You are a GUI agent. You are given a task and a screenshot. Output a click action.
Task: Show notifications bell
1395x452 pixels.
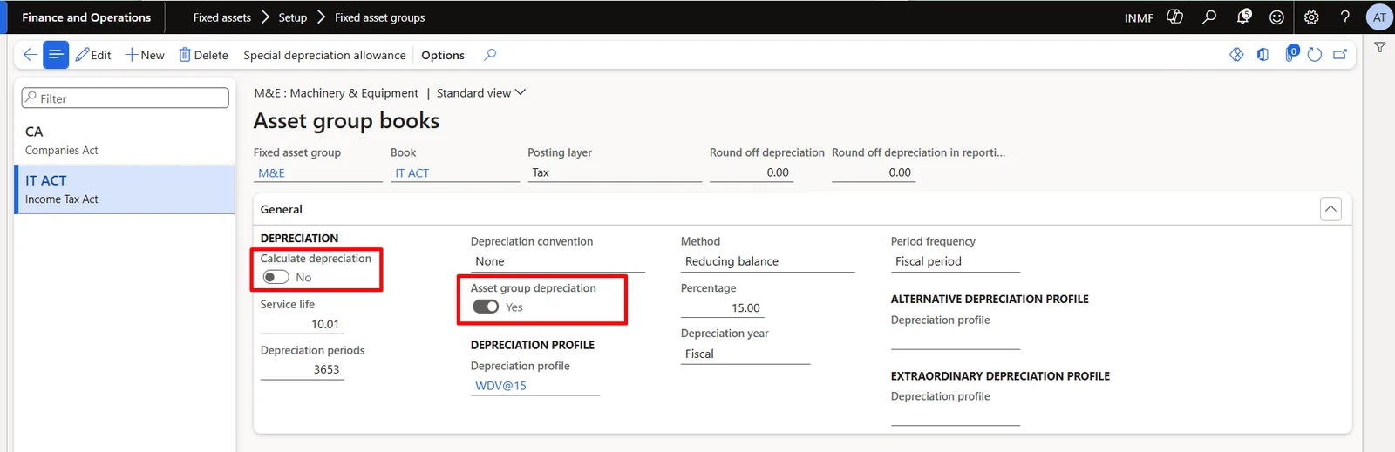(1243, 17)
